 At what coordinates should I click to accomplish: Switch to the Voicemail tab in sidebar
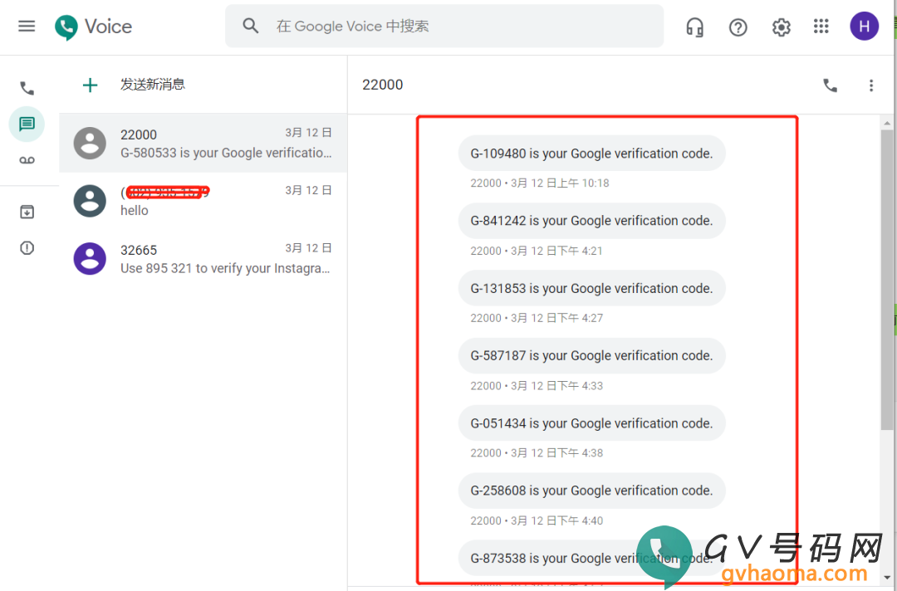(27, 160)
